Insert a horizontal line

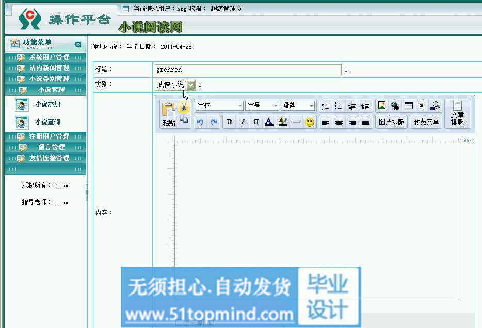coord(296,122)
